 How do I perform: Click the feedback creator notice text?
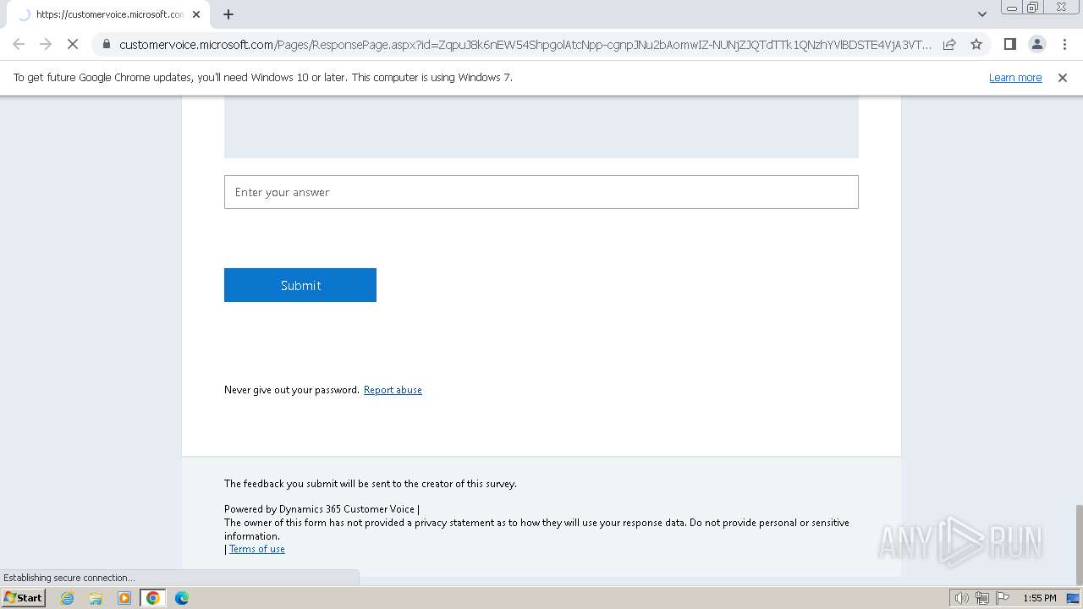371,484
